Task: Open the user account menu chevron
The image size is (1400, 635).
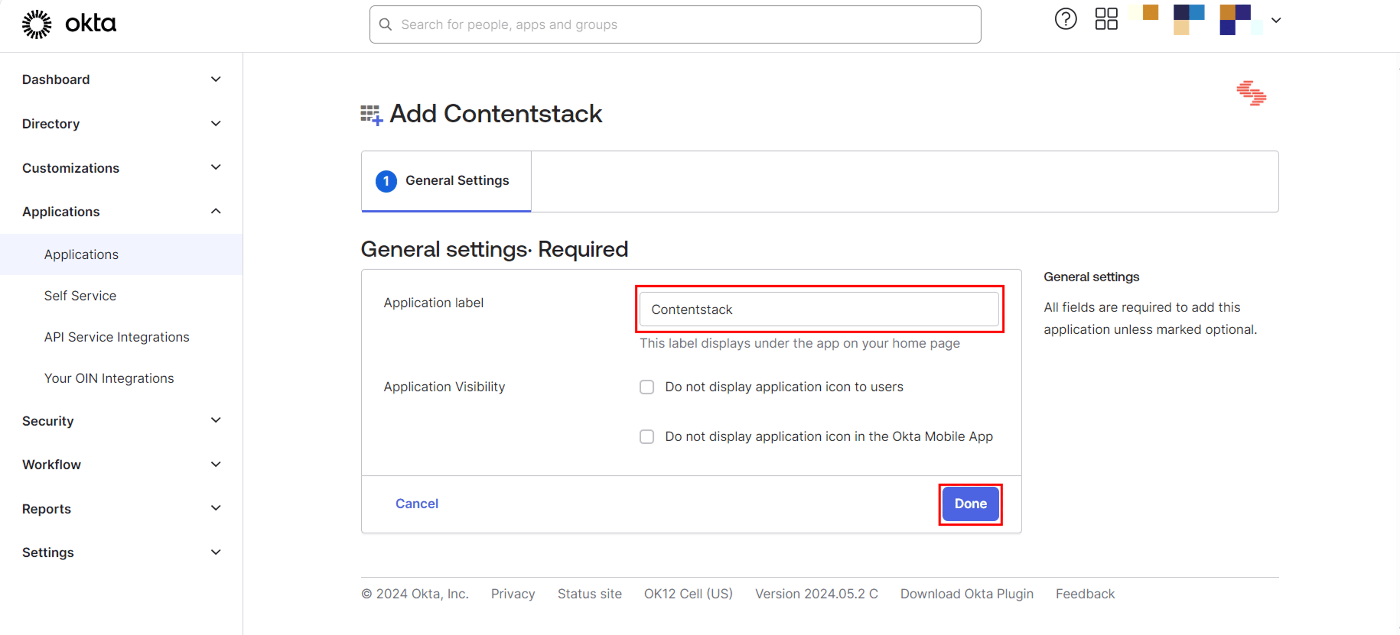Action: tap(1276, 20)
